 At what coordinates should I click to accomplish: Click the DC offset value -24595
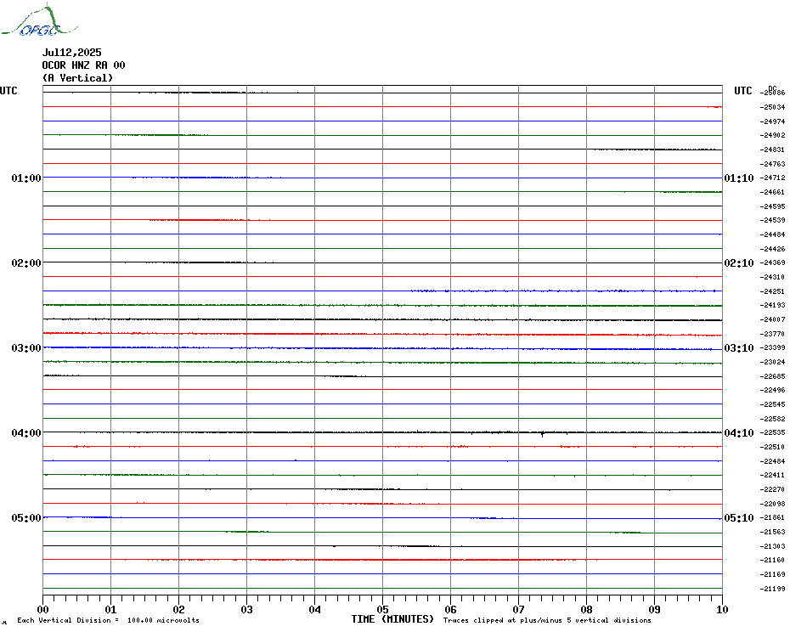[x=772, y=206]
